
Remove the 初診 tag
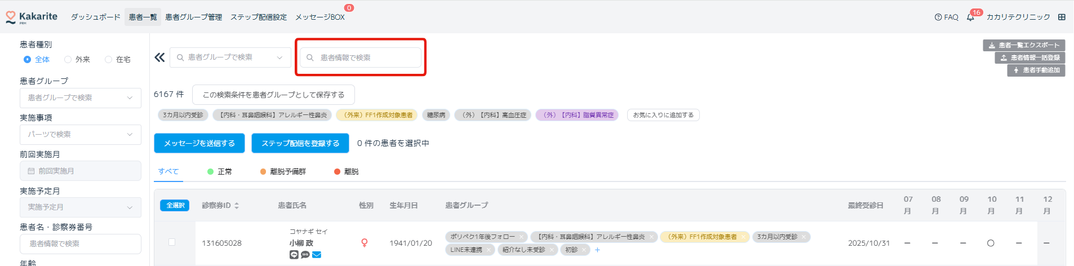(x=584, y=250)
